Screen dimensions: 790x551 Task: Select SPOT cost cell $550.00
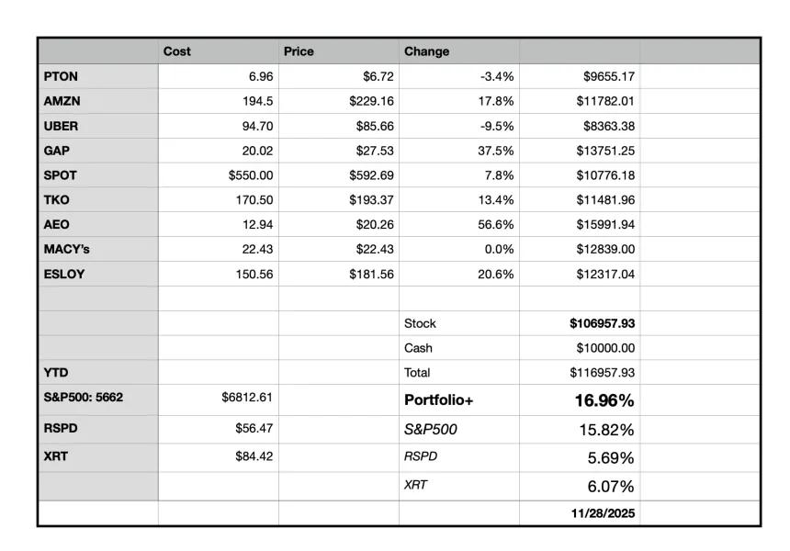point(218,175)
